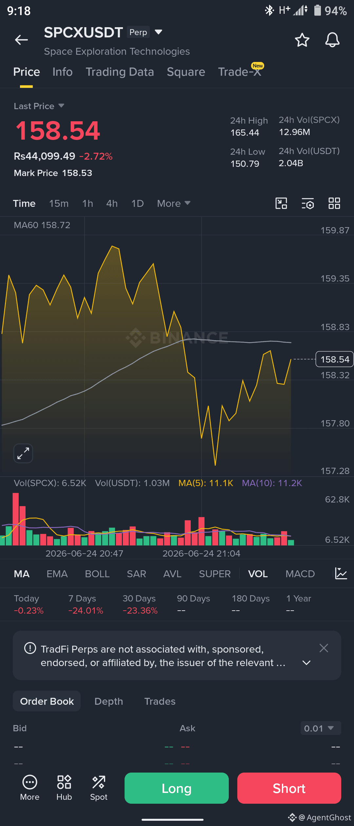Screen dimensions: 354x826
Task: Tap the MA(10): 11.2K volume label
Action: coord(272,483)
